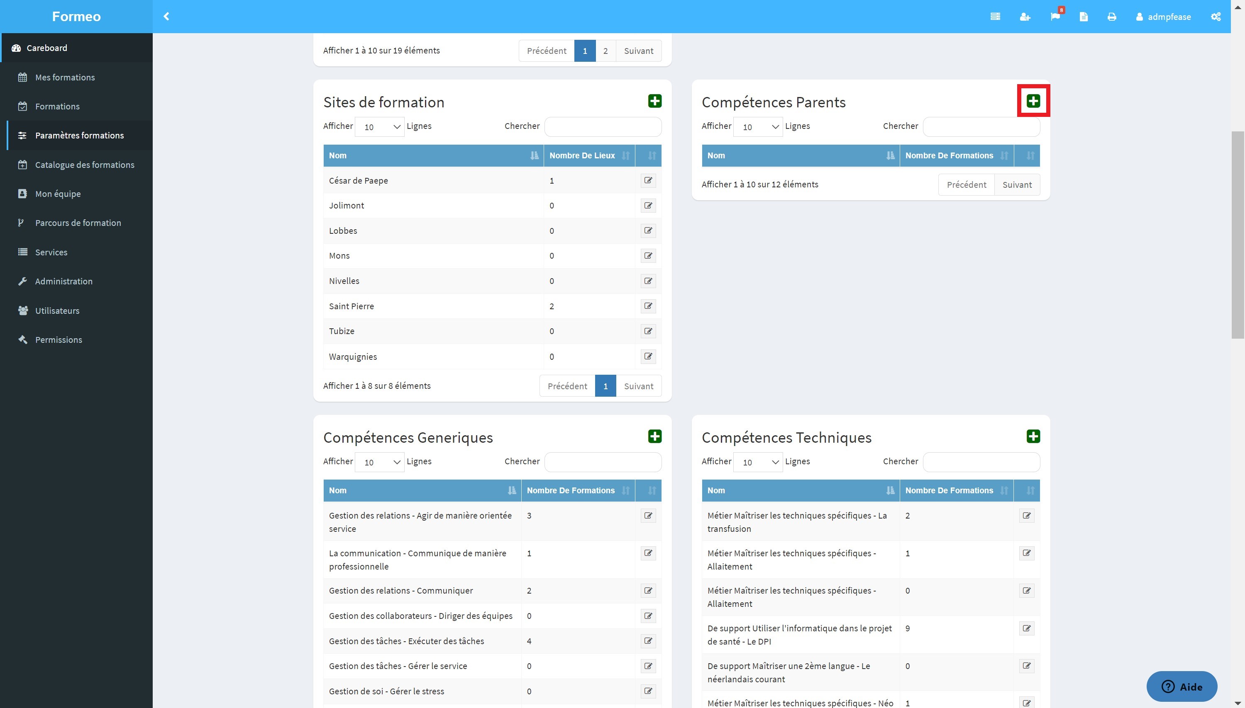Edit the Le DPI technical competence row
This screenshot has width=1245, height=708.
tap(1026, 628)
